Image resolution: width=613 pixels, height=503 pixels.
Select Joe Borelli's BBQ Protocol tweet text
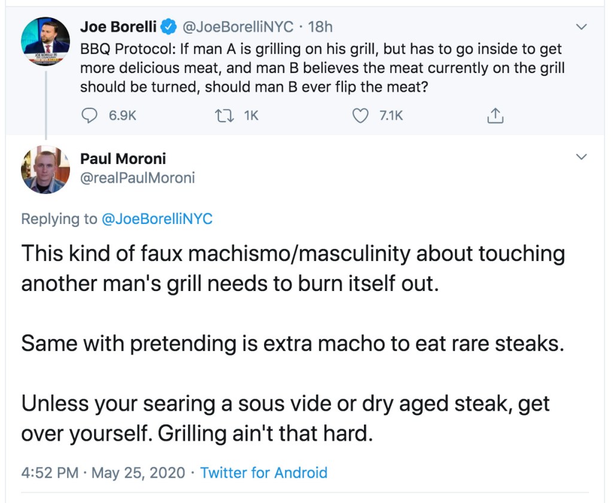pyautogui.click(x=322, y=68)
